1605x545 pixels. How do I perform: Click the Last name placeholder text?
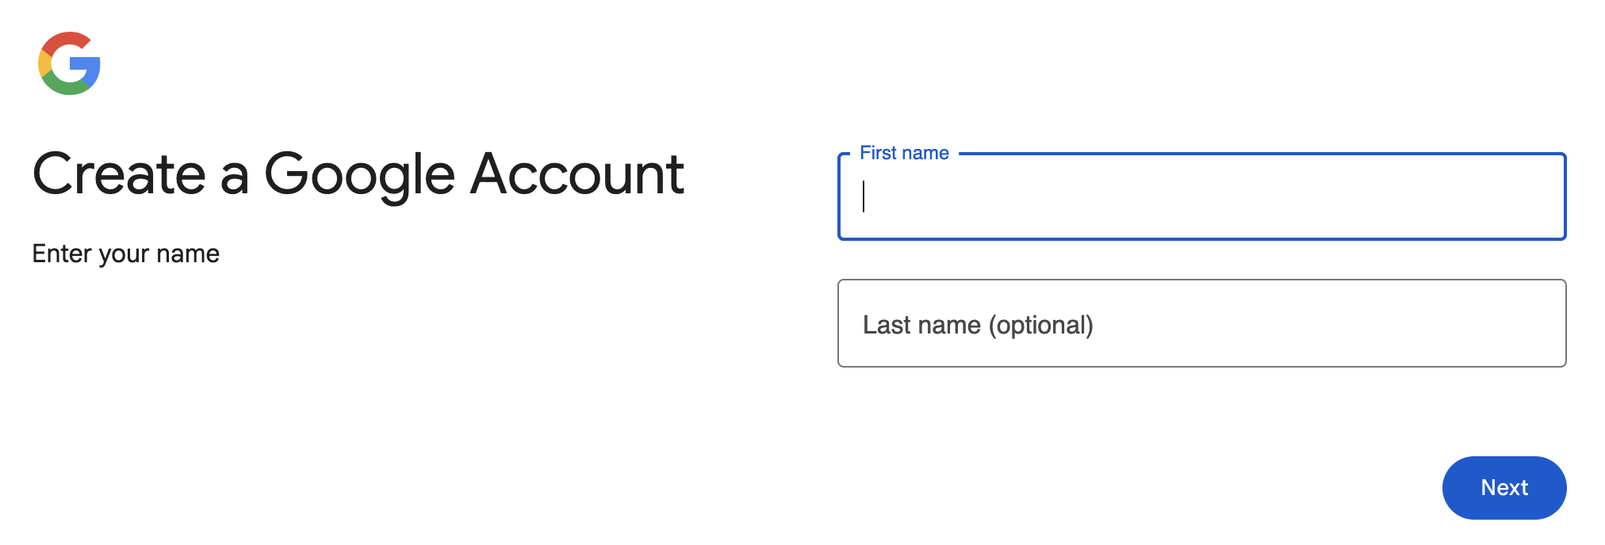pos(979,324)
